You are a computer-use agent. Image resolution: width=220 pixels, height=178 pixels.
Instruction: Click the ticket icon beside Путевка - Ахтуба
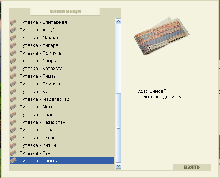tap(13, 30)
